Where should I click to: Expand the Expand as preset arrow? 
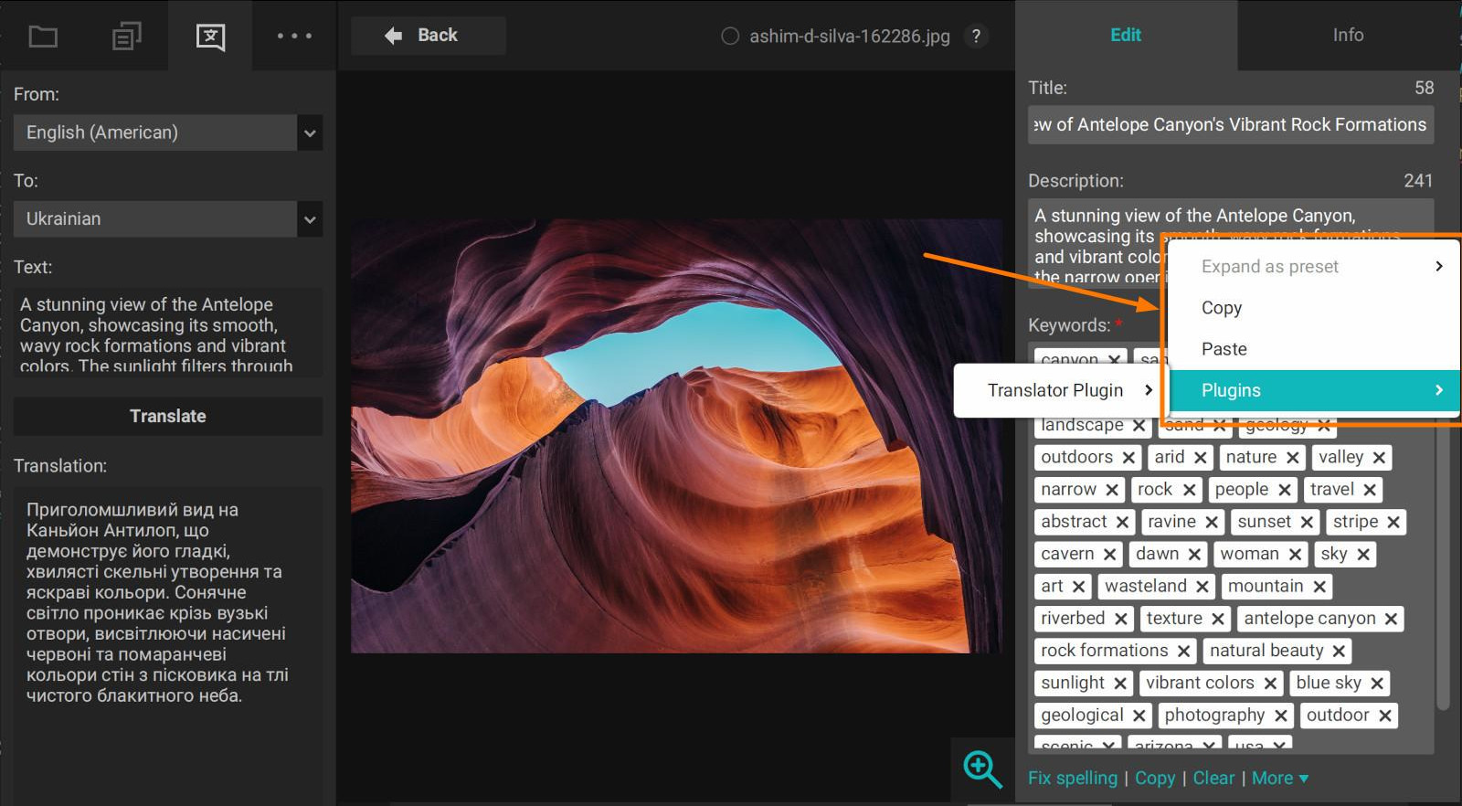[1439, 266]
